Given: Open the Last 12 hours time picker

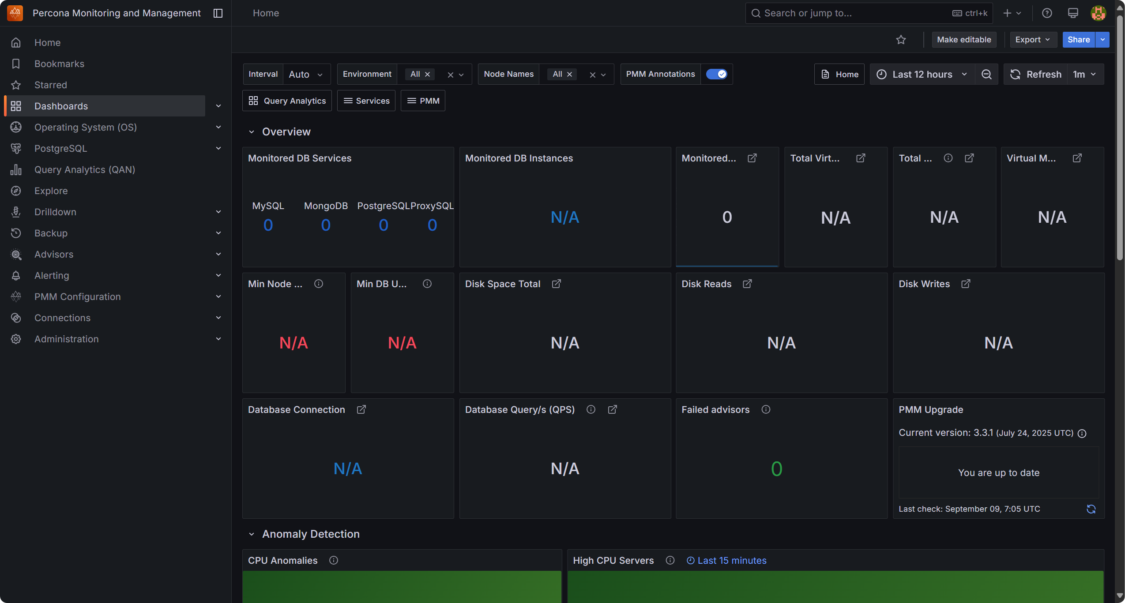Looking at the screenshot, I should (x=922, y=74).
